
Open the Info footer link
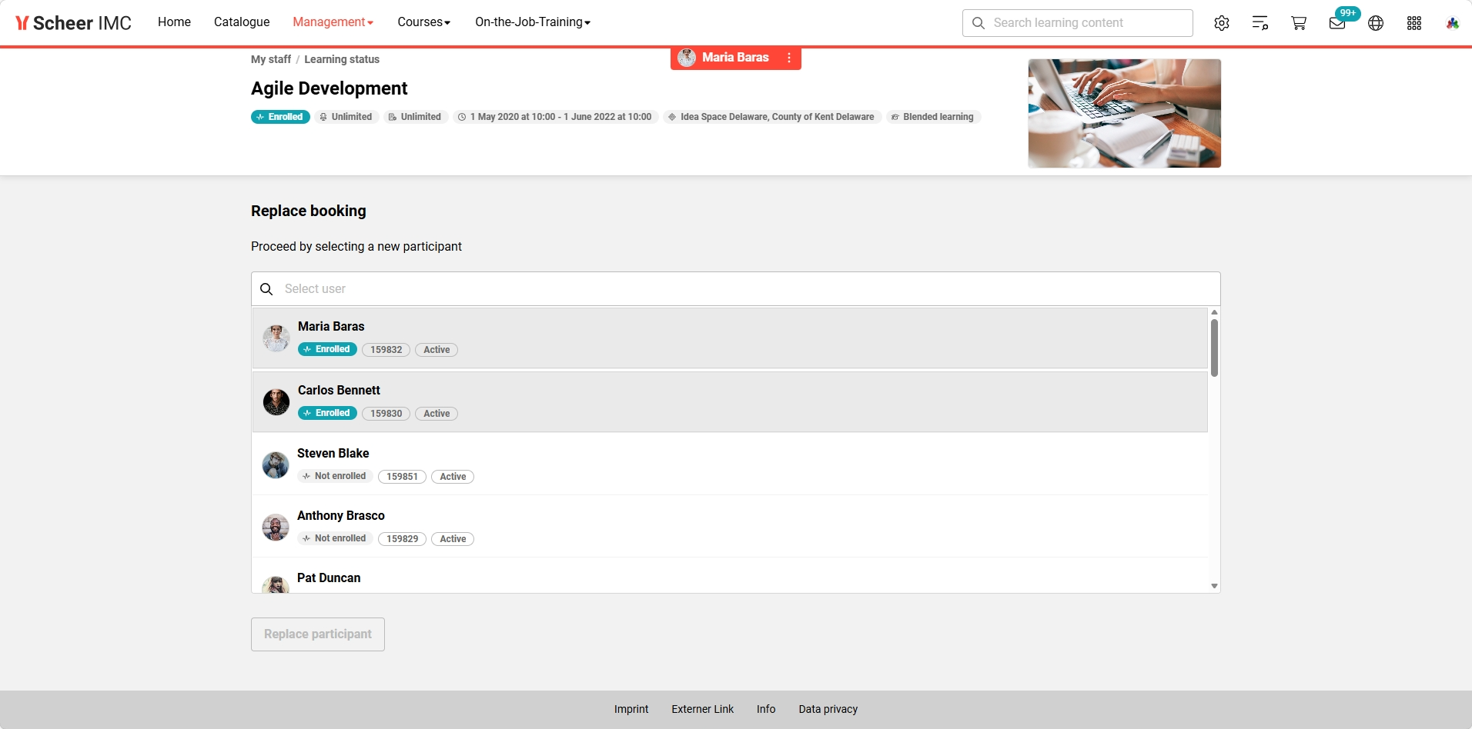point(766,709)
